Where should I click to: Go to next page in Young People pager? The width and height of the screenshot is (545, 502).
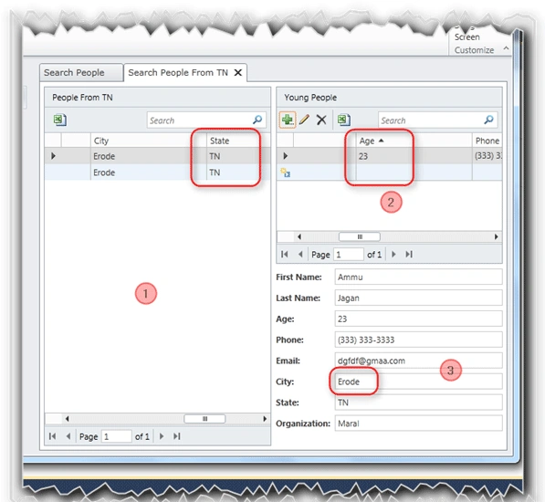click(393, 255)
